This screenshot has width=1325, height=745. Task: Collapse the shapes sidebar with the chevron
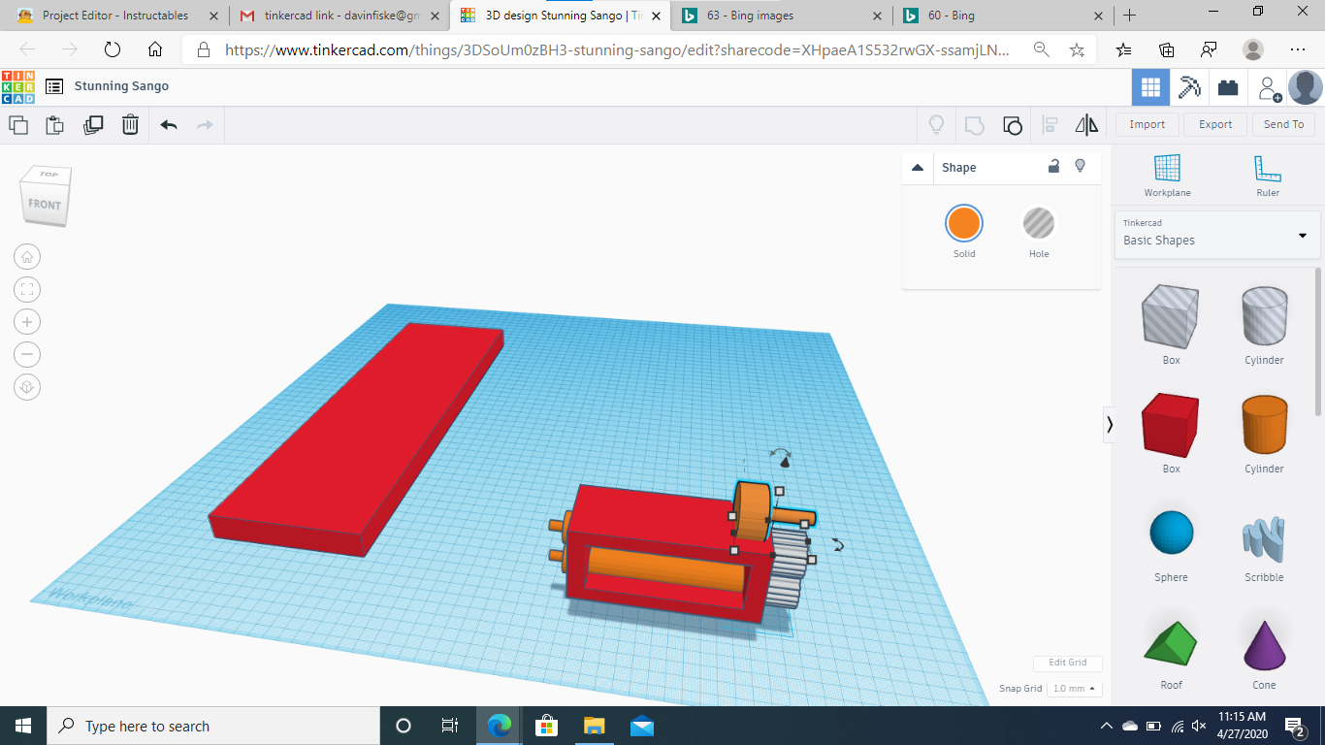(x=1109, y=425)
